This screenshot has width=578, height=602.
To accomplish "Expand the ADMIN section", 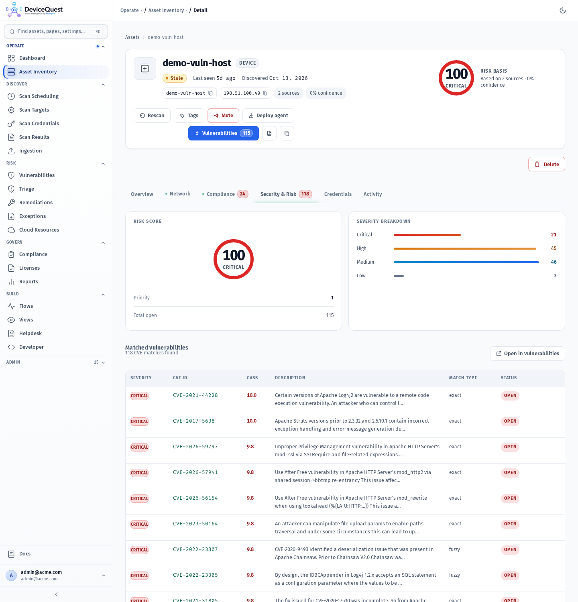I will [103, 362].
